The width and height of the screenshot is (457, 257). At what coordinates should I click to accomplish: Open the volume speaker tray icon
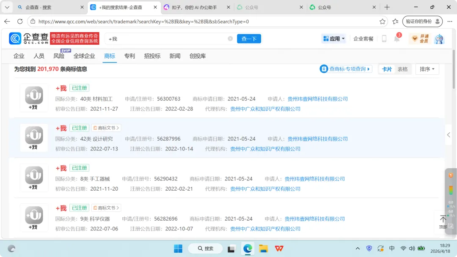412,249
